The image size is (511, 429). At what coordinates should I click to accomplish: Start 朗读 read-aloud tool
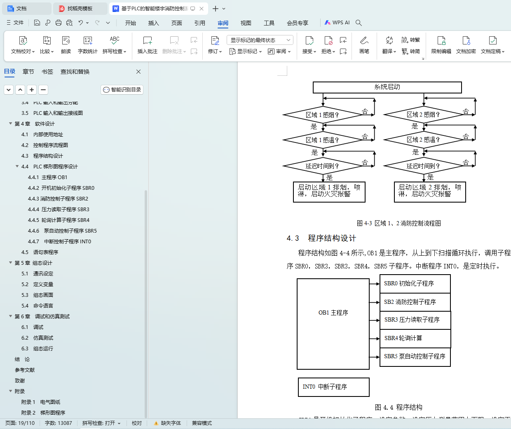[66, 45]
